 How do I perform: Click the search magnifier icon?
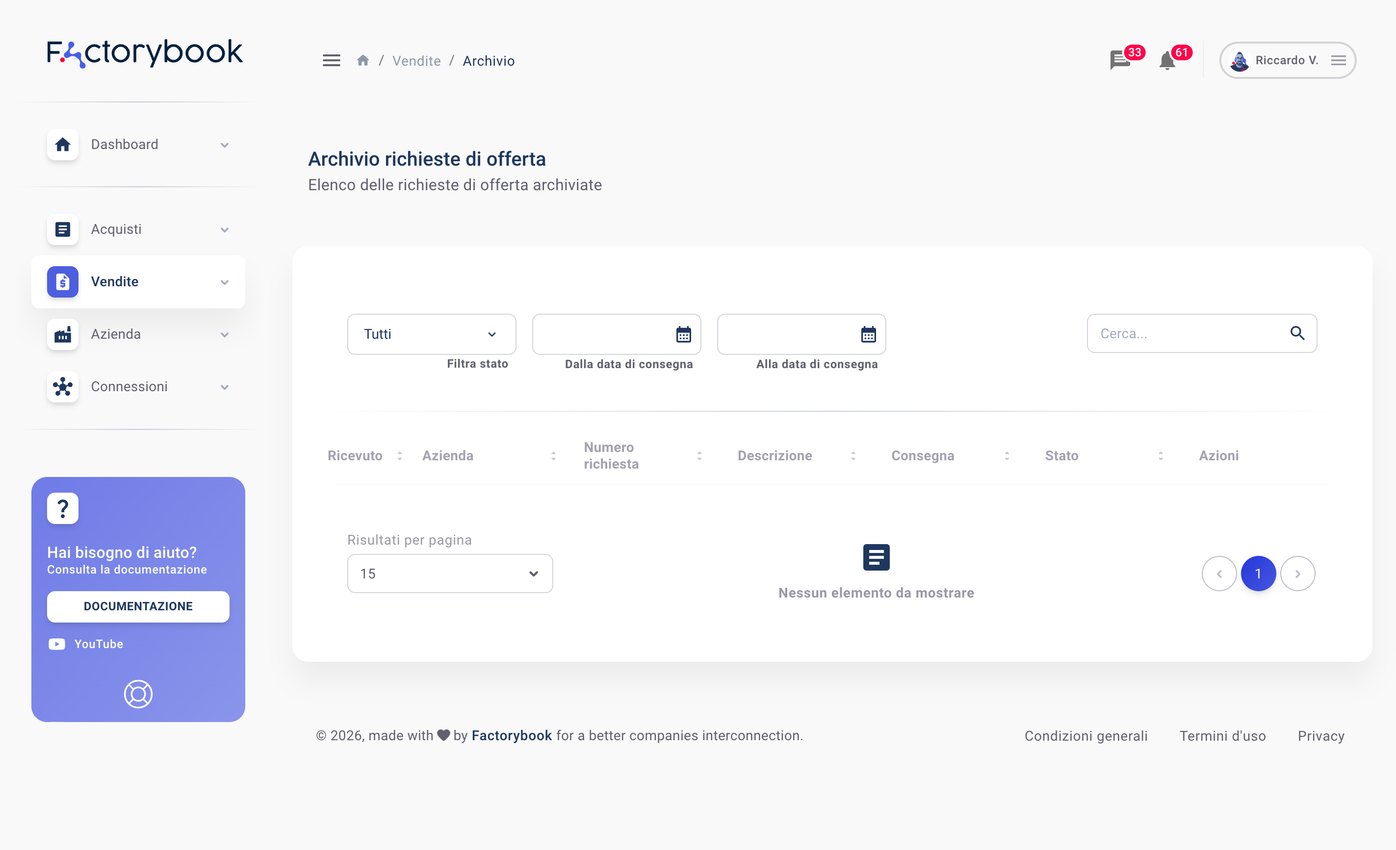coord(1297,333)
